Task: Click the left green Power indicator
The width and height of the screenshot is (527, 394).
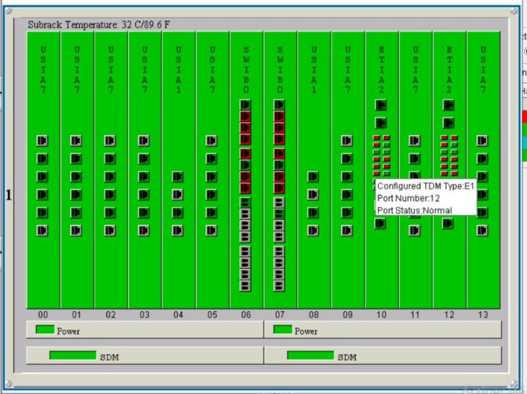Action: (x=45, y=330)
